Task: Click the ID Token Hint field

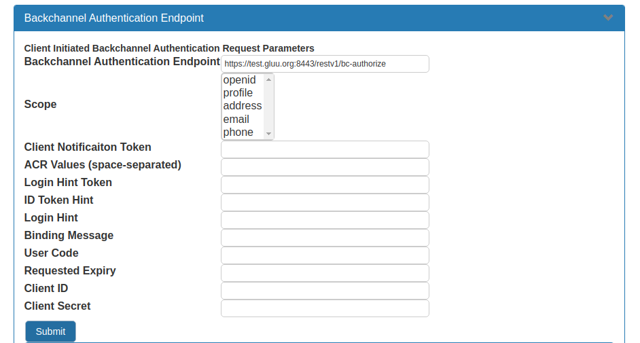Action: coord(325,202)
